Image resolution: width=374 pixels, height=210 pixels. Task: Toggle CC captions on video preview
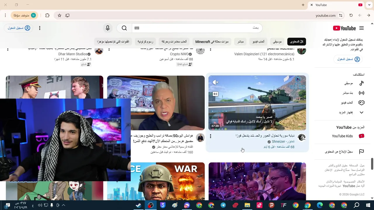click(x=215, y=94)
